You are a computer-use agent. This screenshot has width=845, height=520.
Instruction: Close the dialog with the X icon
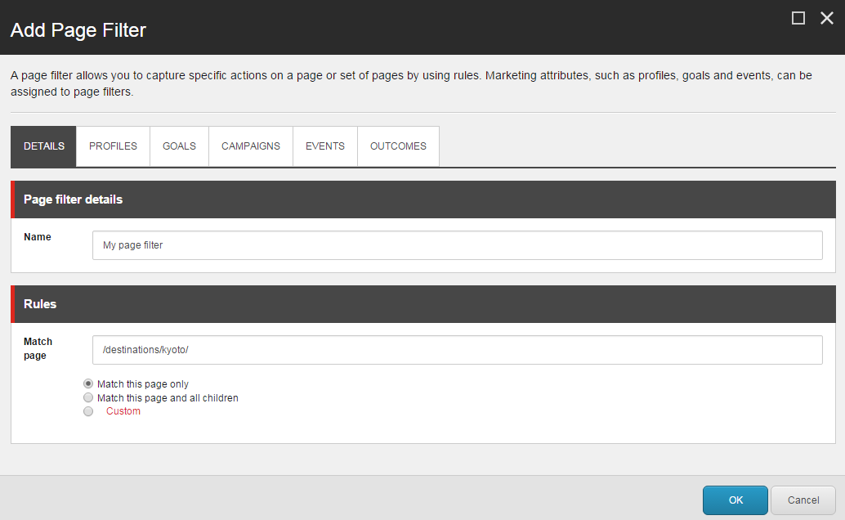(827, 18)
